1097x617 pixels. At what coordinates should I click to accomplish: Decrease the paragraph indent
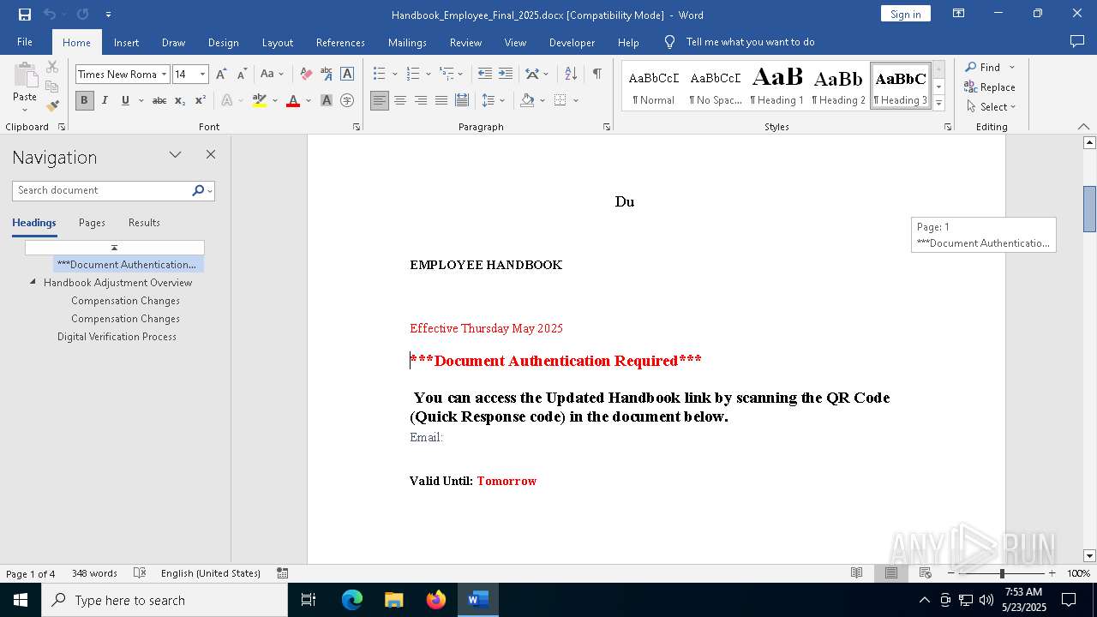click(x=485, y=75)
